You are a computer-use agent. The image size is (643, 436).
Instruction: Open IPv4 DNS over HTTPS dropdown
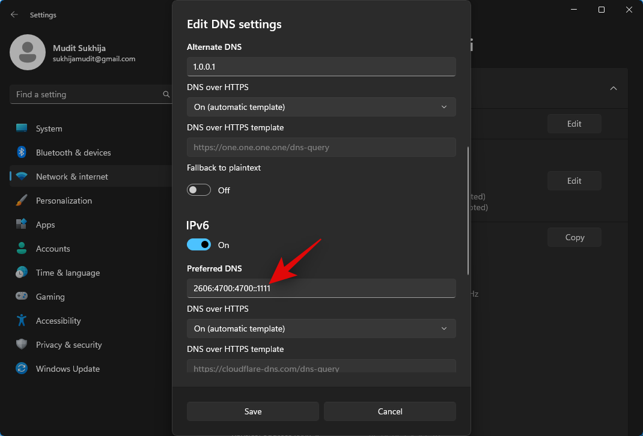(321, 107)
